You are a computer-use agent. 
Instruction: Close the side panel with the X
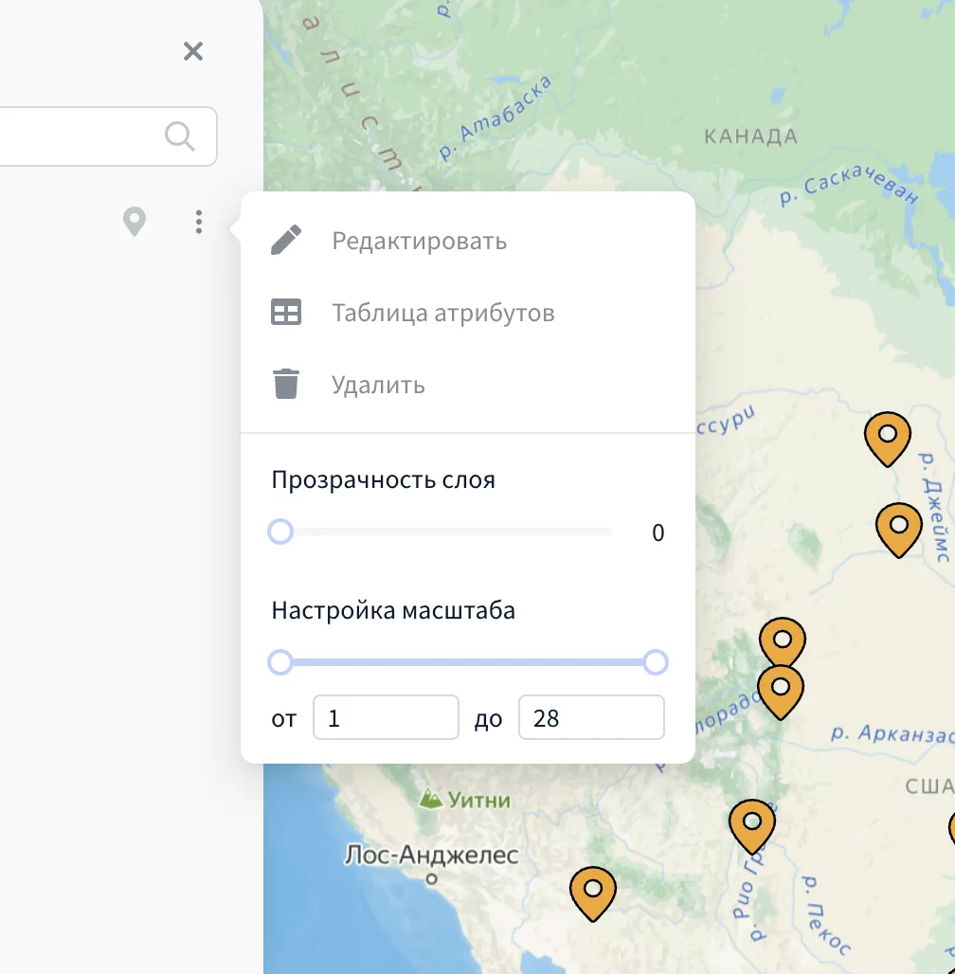(193, 51)
